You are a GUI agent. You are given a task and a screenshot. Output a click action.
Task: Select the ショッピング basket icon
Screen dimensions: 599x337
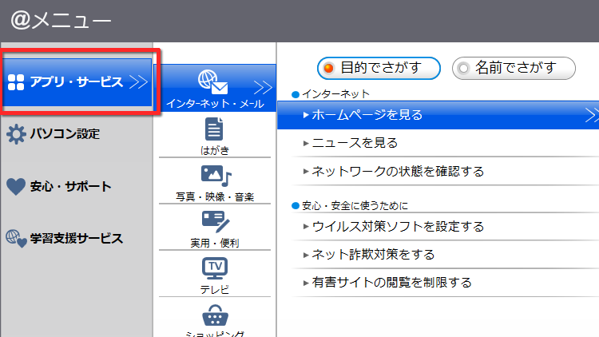coord(215,315)
